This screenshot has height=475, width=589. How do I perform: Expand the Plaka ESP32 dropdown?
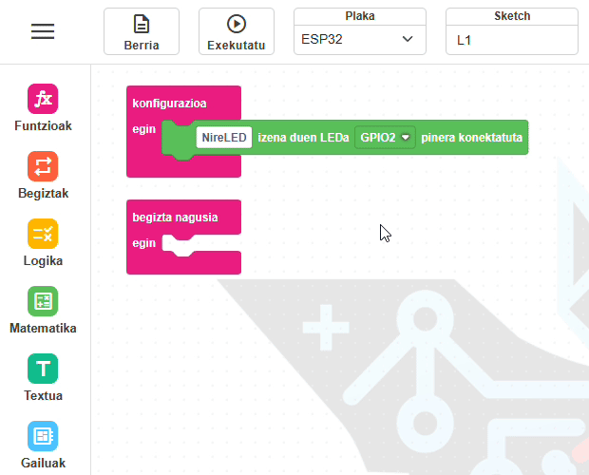pyautogui.click(x=359, y=40)
